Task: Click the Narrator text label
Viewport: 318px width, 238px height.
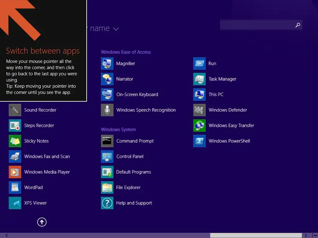Action: [x=125, y=79]
